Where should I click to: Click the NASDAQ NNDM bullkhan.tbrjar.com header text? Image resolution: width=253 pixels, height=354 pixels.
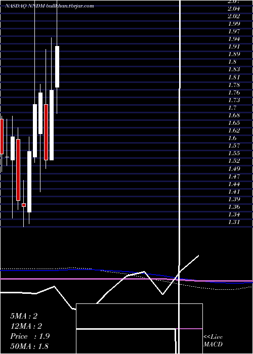point(50,6)
